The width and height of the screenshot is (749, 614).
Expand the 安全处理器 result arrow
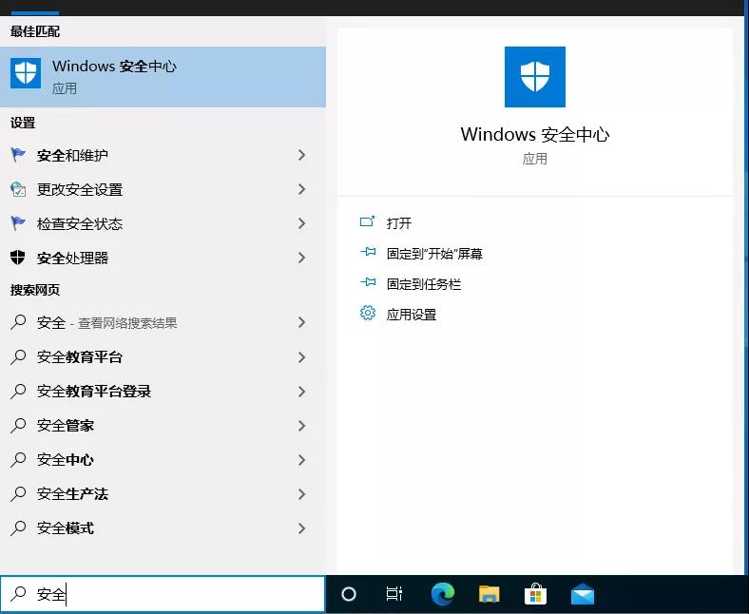click(x=301, y=258)
